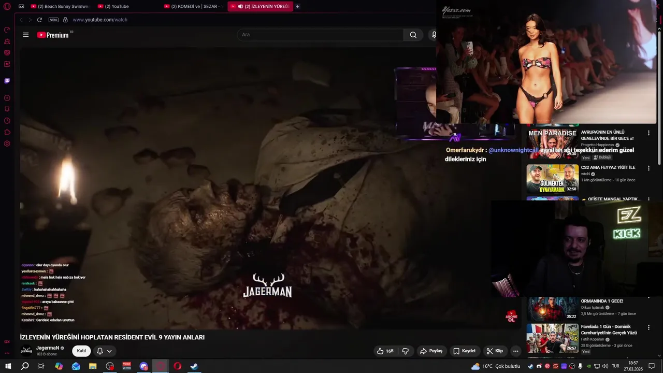The width and height of the screenshot is (663, 373).
Task: Click the Ara search field
Action: click(x=320, y=35)
